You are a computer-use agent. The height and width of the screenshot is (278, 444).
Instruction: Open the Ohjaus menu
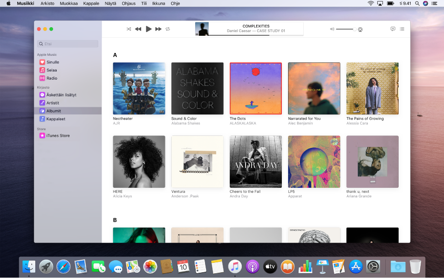128,3
